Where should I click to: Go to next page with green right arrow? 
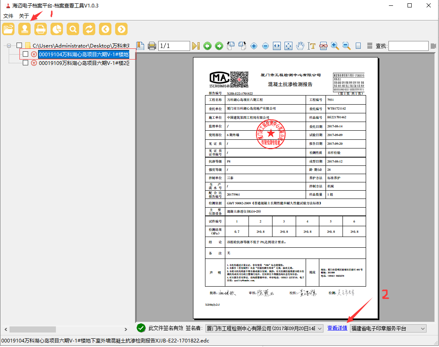[219, 46]
